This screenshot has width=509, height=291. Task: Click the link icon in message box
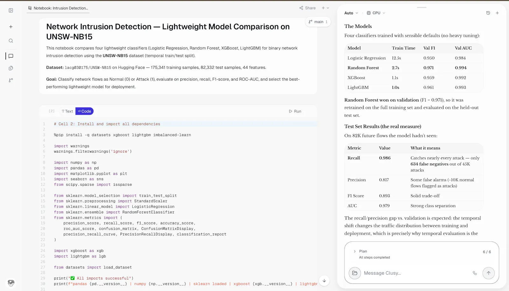pos(475,273)
